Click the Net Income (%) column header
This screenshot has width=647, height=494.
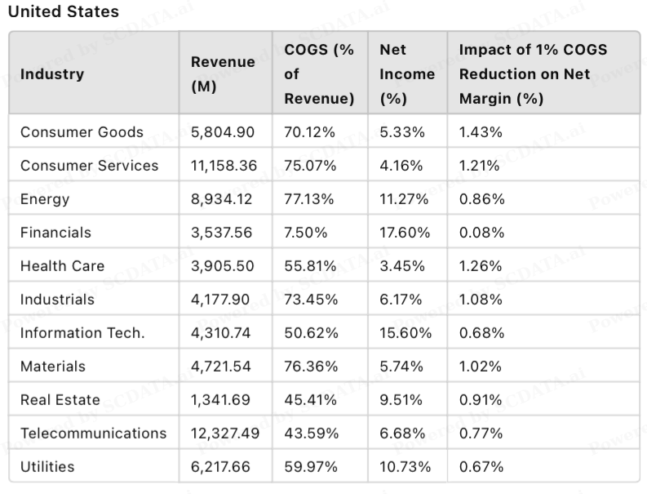pyautogui.click(x=407, y=74)
